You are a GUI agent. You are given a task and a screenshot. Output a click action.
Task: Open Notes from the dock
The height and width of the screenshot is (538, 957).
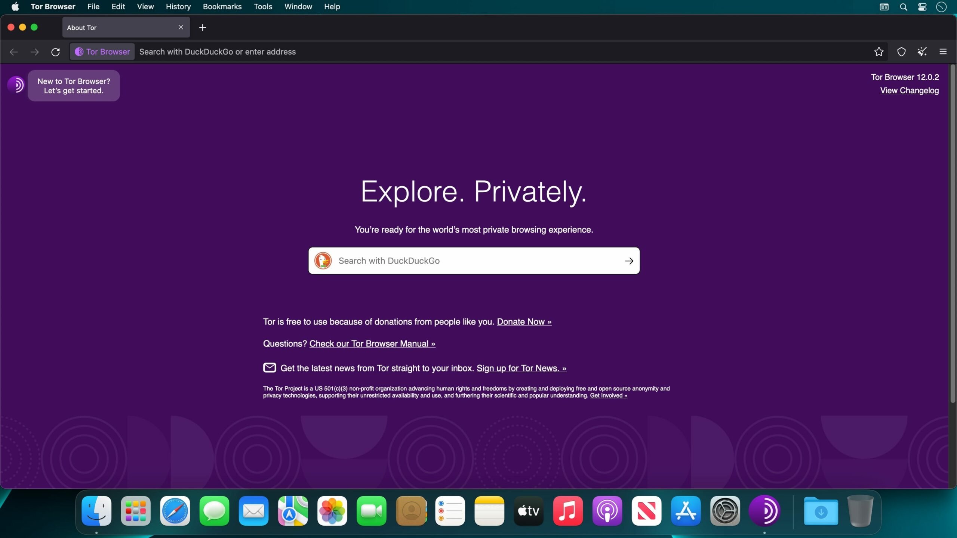pyautogui.click(x=489, y=511)
